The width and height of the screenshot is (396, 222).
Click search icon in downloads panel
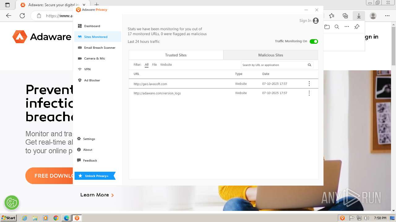click(337, 27)
